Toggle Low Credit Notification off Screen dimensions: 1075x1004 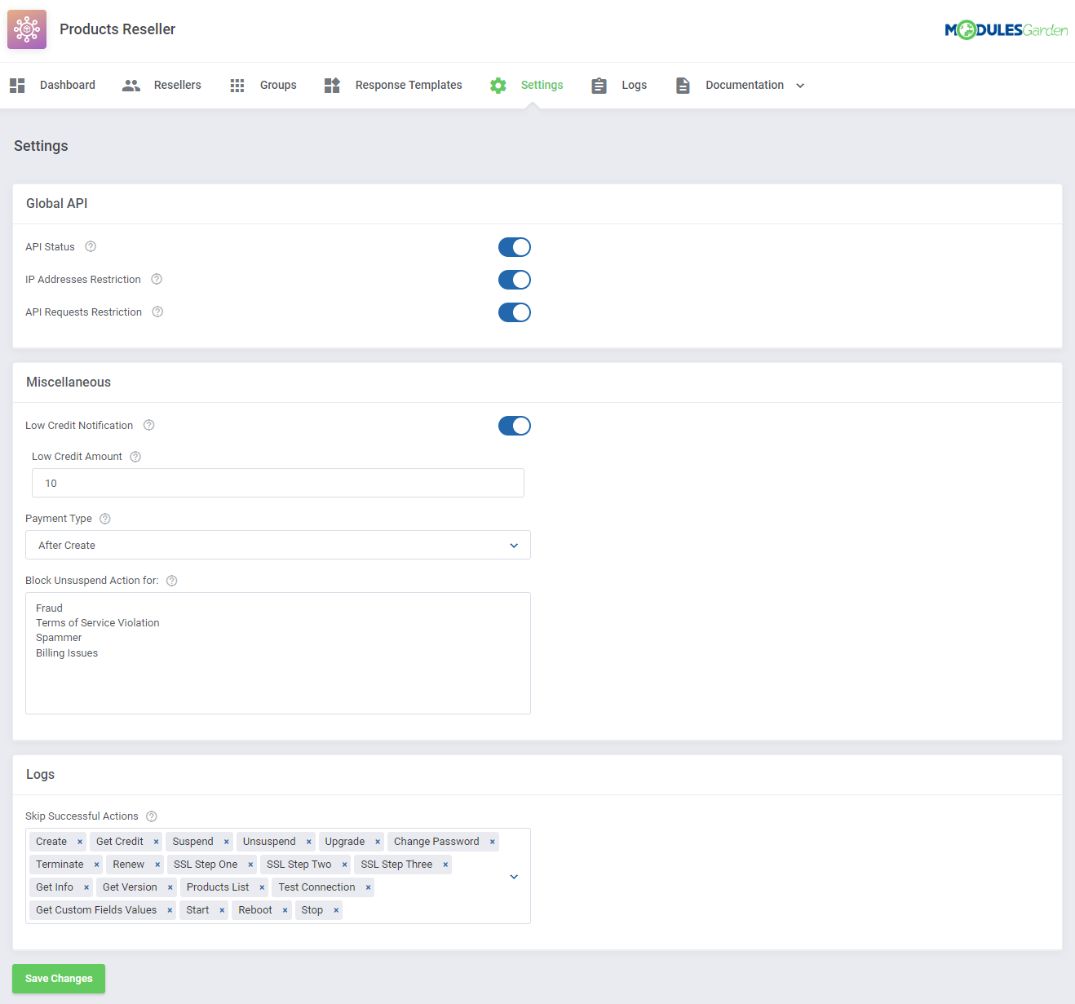pyautogui.click(x=515, y=426)
